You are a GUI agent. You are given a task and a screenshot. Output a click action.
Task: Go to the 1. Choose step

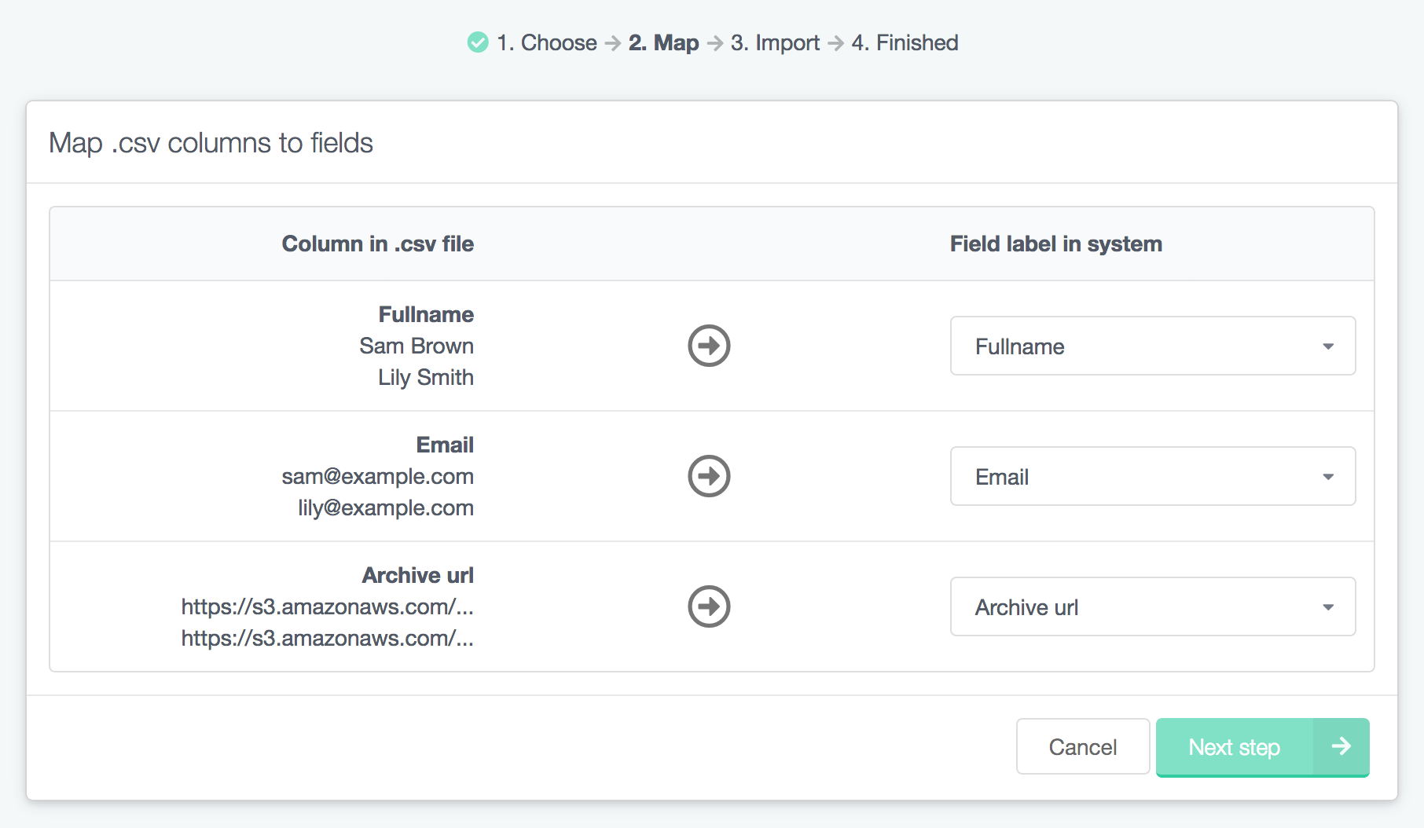coord(546,42)
